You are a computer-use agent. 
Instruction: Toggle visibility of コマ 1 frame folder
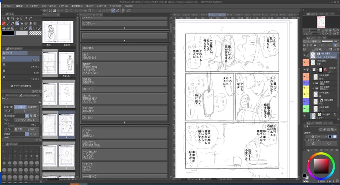pyautogui.click(x=304, y=70)
